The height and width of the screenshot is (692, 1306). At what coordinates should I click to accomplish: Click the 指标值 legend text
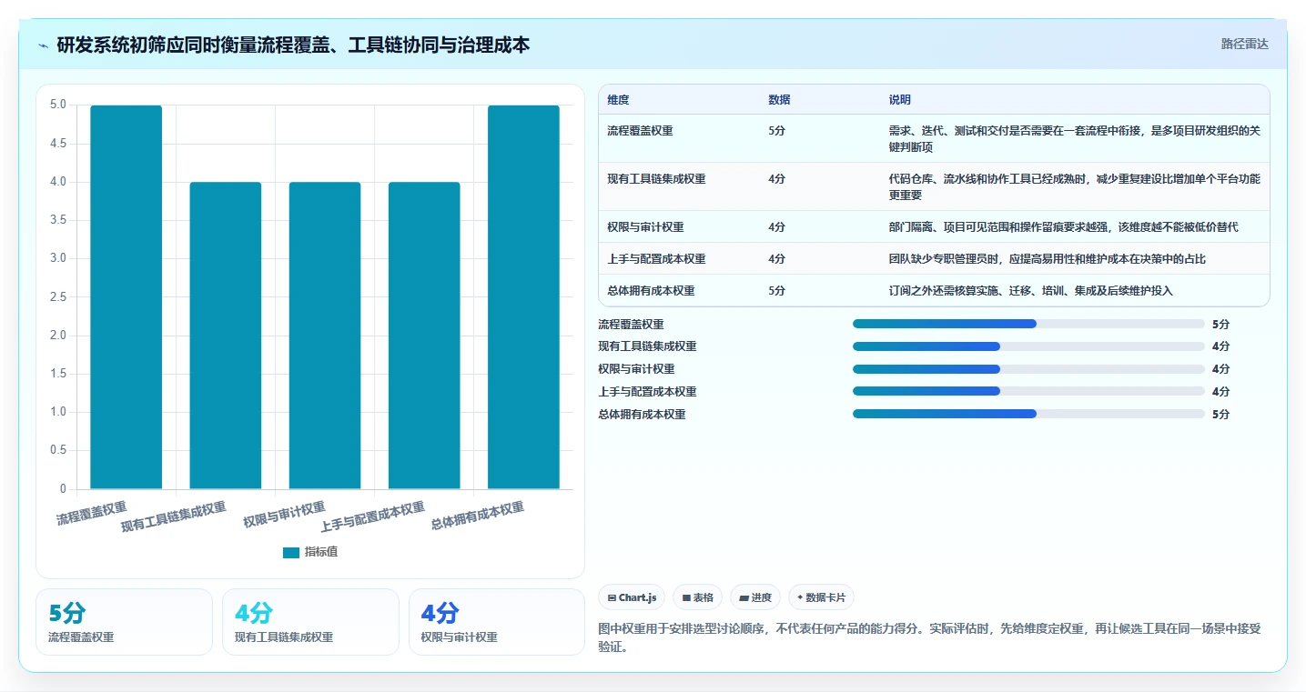coord(321,552)
